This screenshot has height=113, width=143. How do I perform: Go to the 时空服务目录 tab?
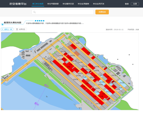point(68,4)
